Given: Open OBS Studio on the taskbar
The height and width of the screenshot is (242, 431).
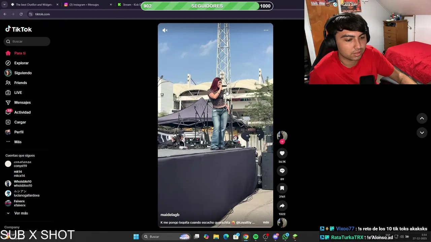Looking at the screenshot, I should click(266, 237).
